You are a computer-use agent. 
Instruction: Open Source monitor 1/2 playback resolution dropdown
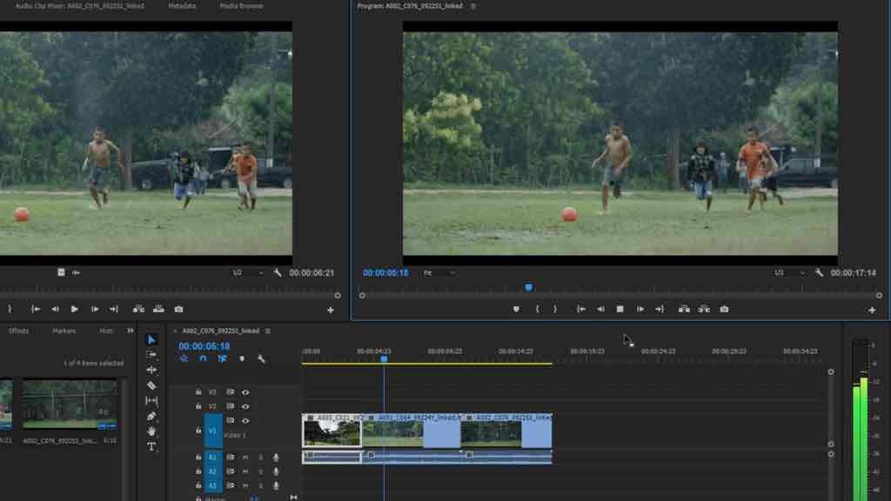point(247,273)
